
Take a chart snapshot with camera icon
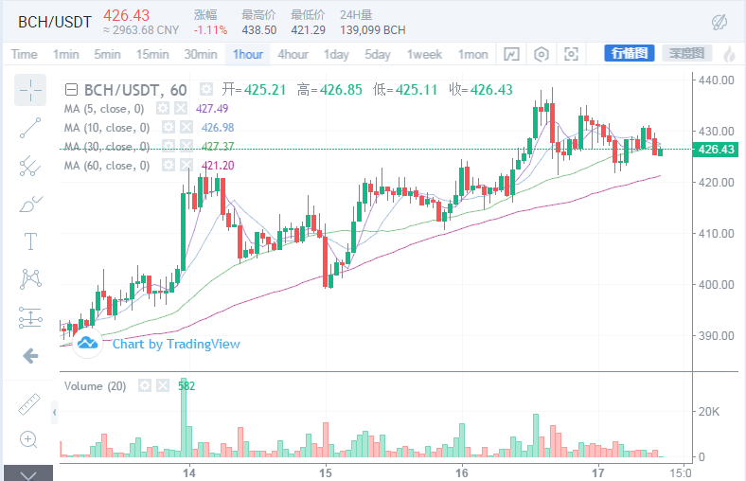click(x=571, y=54)
